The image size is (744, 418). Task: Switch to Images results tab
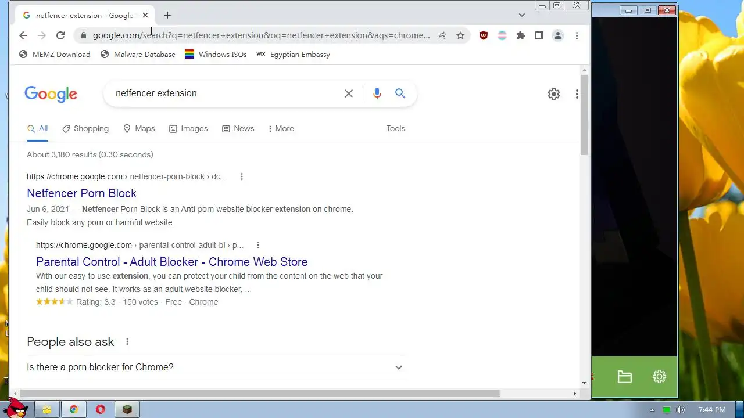coord(188,129)
